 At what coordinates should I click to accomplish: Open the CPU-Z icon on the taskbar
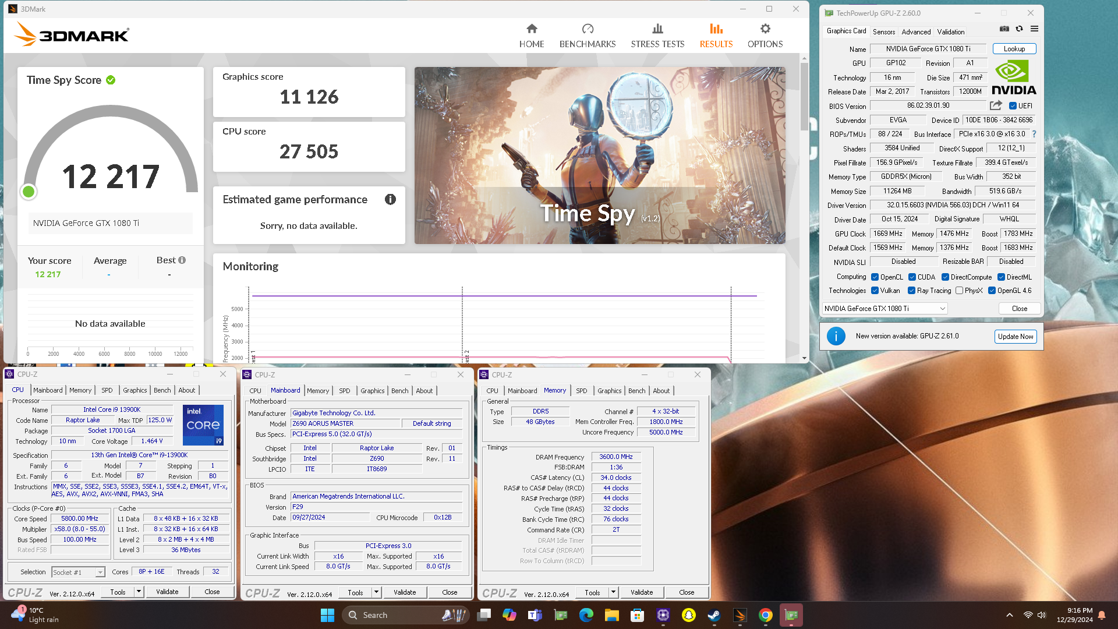click(x=663, y=615)
